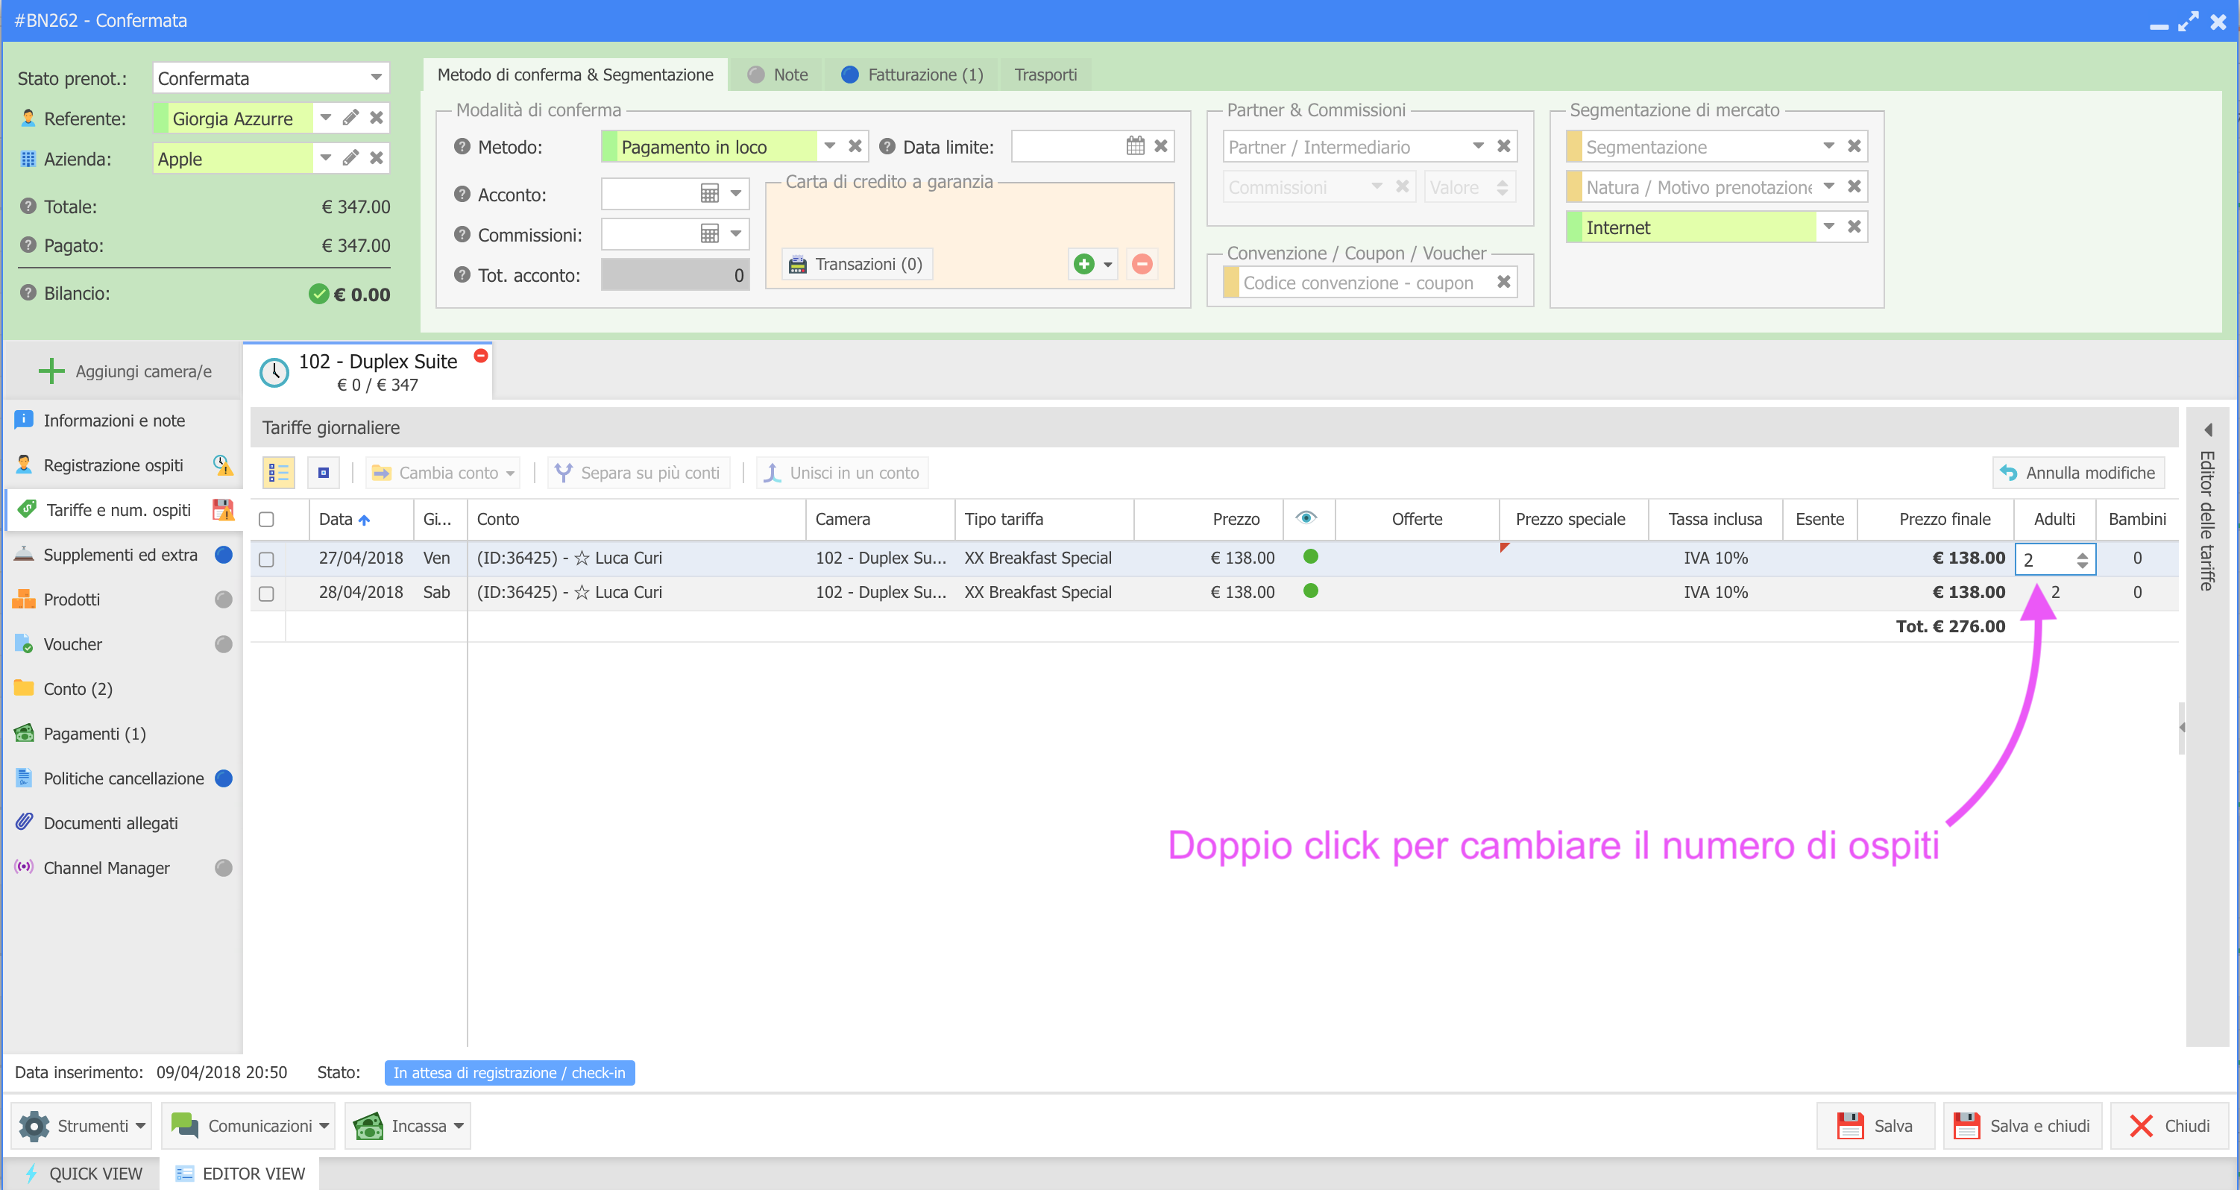
Task: Open the Acconto calculator icon
Action: point(710,194)
